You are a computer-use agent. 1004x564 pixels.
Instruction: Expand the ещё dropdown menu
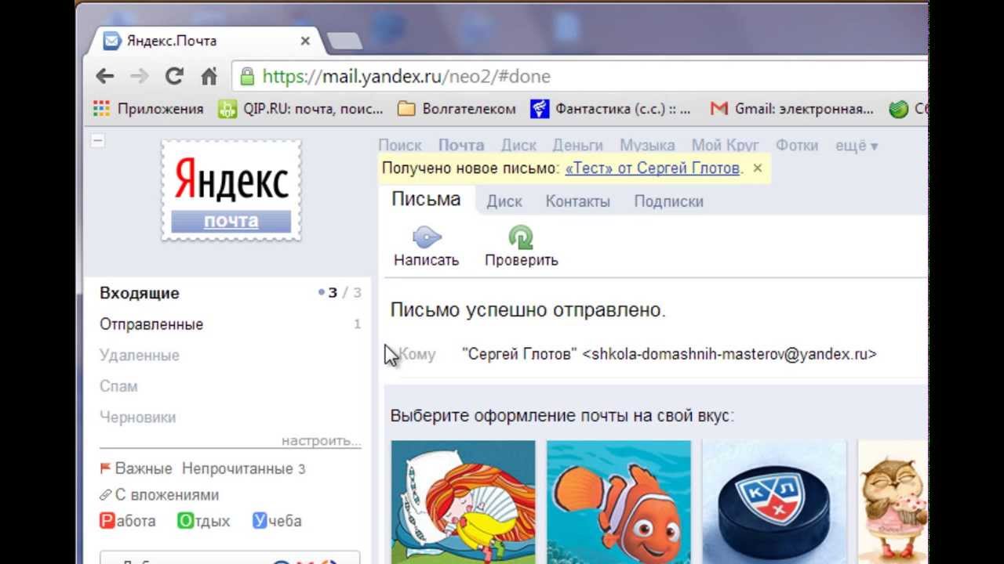click(x=857, y=145)
